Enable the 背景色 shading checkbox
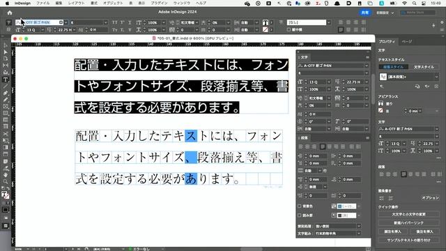Image resolution: width=446 pixels, height=251 pixels. point(299,206)
